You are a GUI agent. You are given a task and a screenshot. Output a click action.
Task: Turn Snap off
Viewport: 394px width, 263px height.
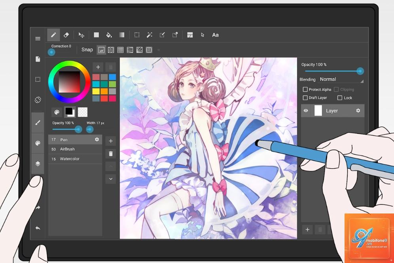pos(101,50)
